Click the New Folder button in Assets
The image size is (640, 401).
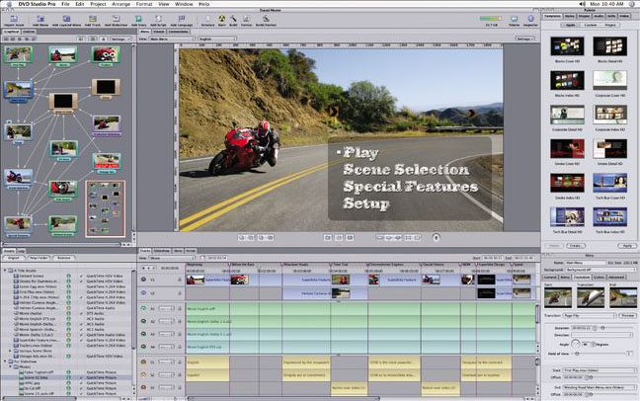coord(39,258)
